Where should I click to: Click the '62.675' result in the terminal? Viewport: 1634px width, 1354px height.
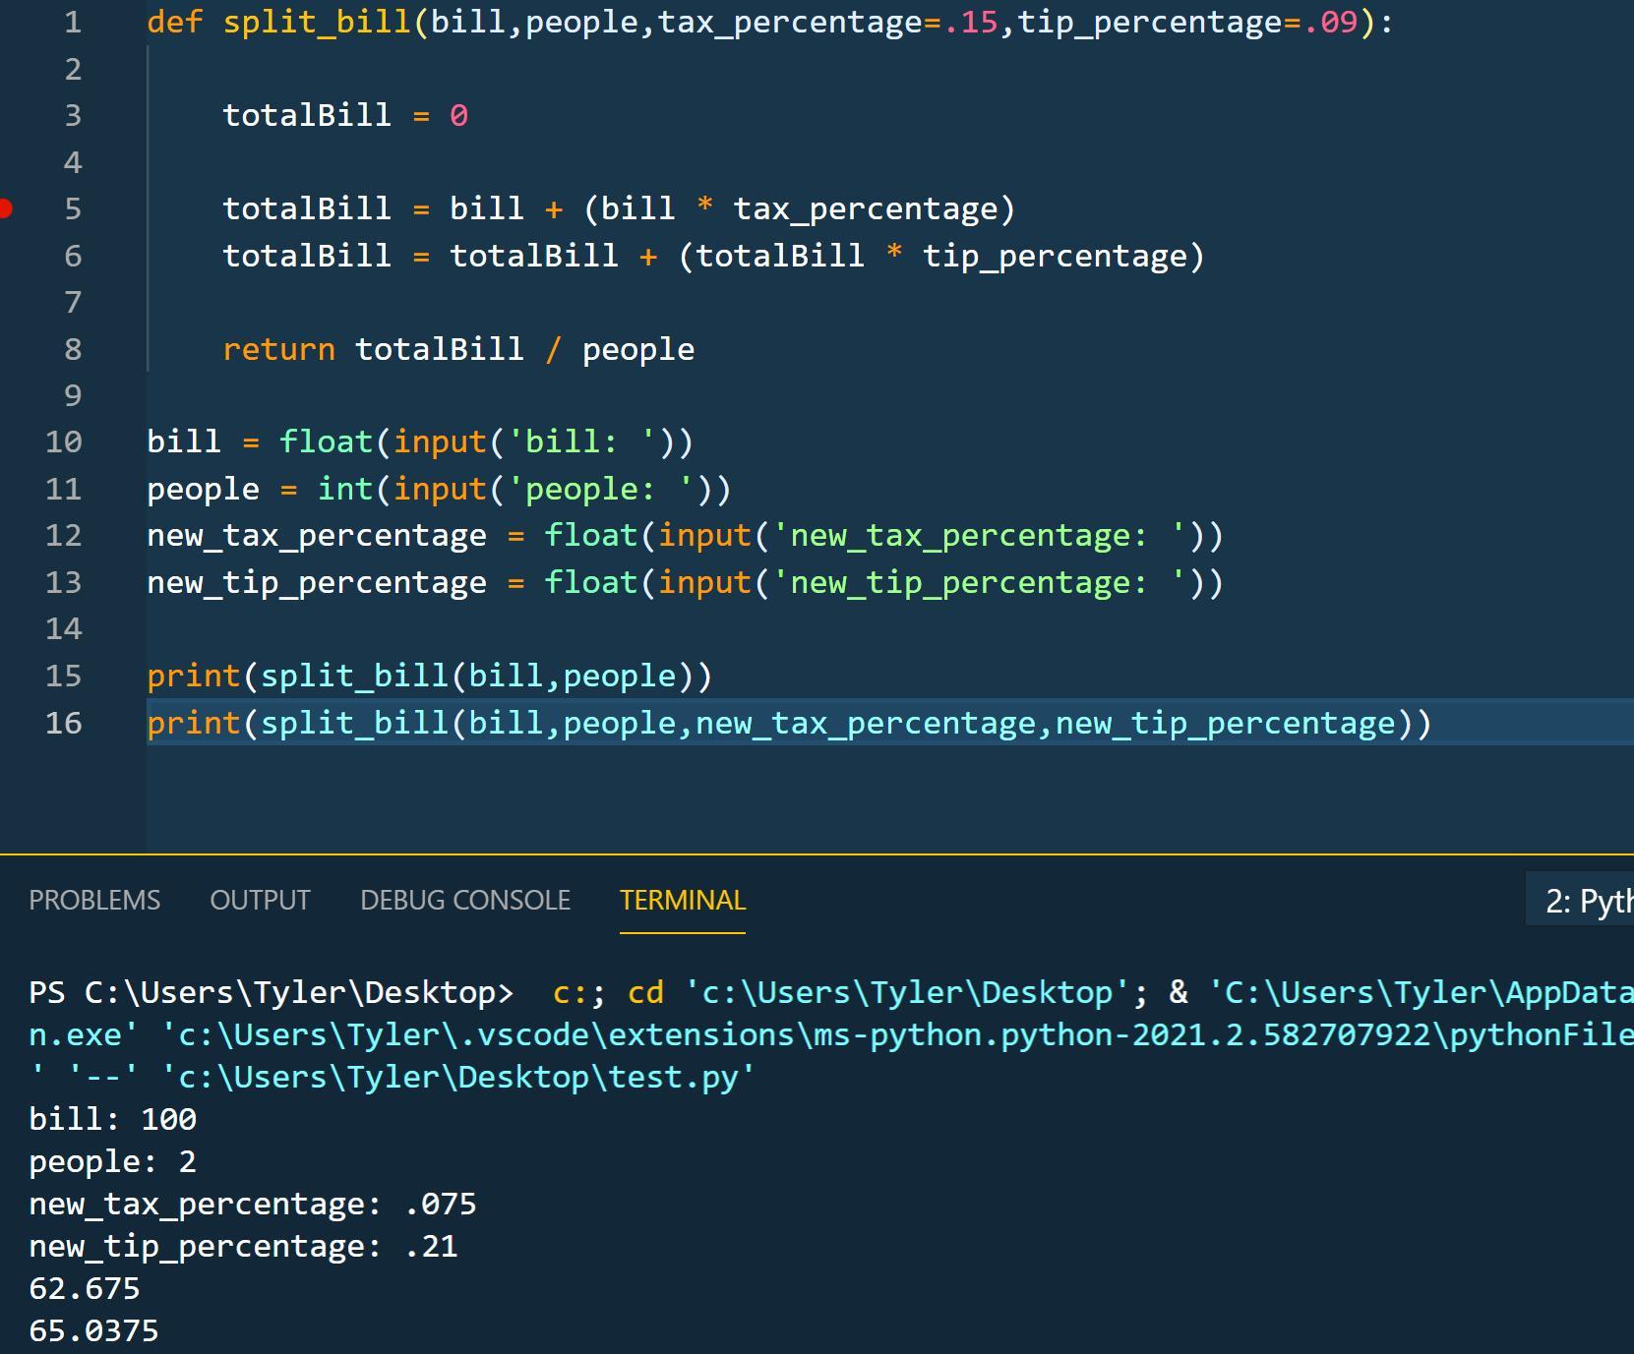tap(85, 1288)
